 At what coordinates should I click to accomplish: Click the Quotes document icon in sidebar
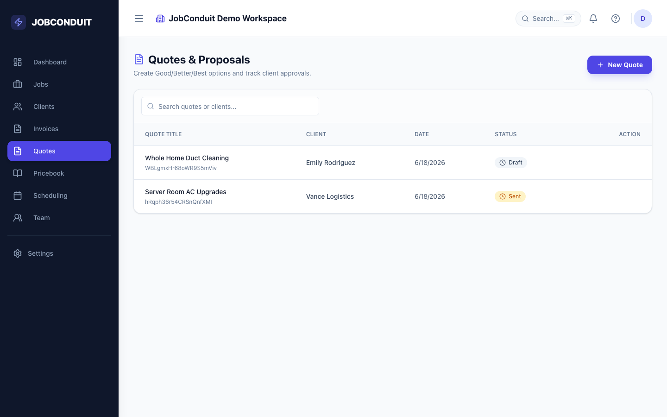tap(18, 151)
